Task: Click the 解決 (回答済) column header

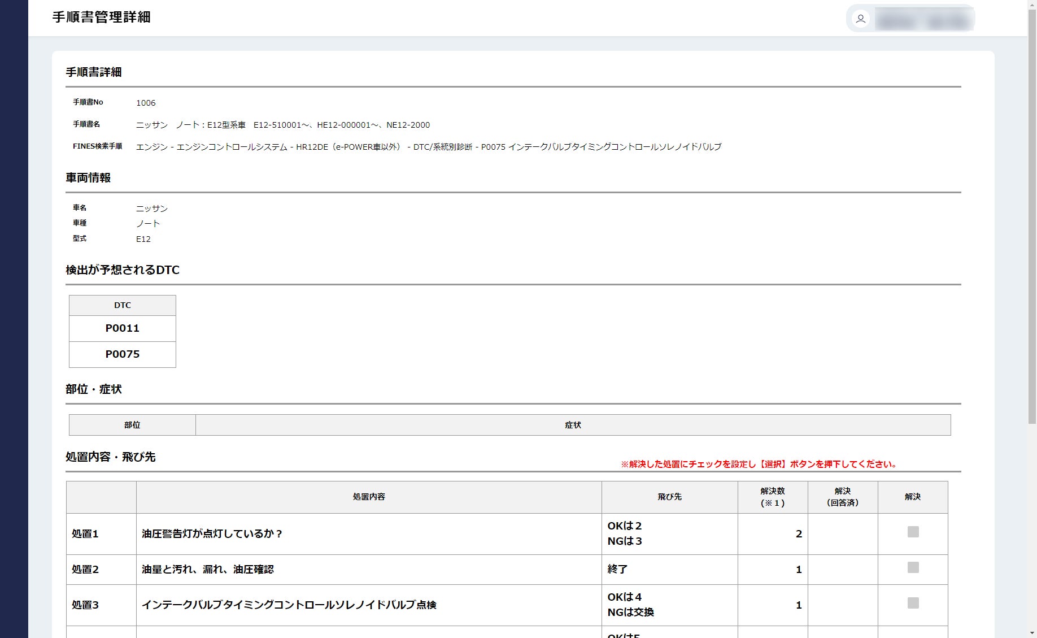Action: point(843,497)
